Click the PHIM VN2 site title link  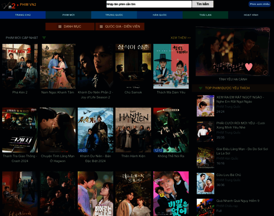[28, 5]
